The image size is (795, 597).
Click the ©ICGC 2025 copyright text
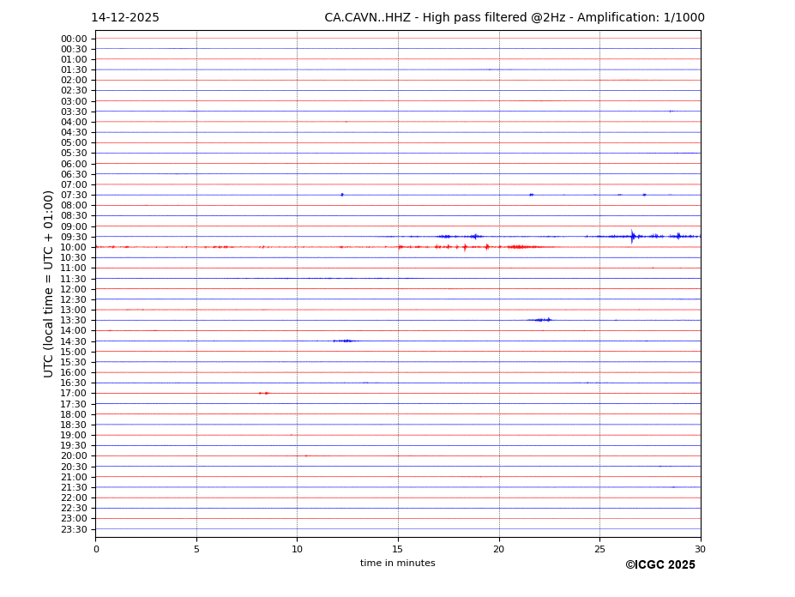point(659,565)
